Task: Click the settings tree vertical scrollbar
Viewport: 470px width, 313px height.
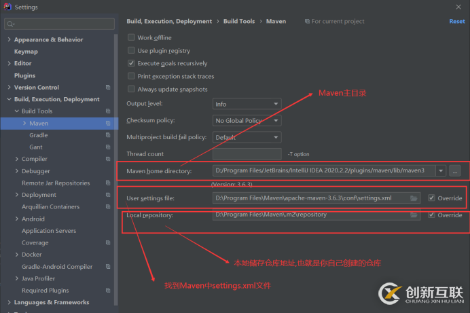Action: (116, 169)
